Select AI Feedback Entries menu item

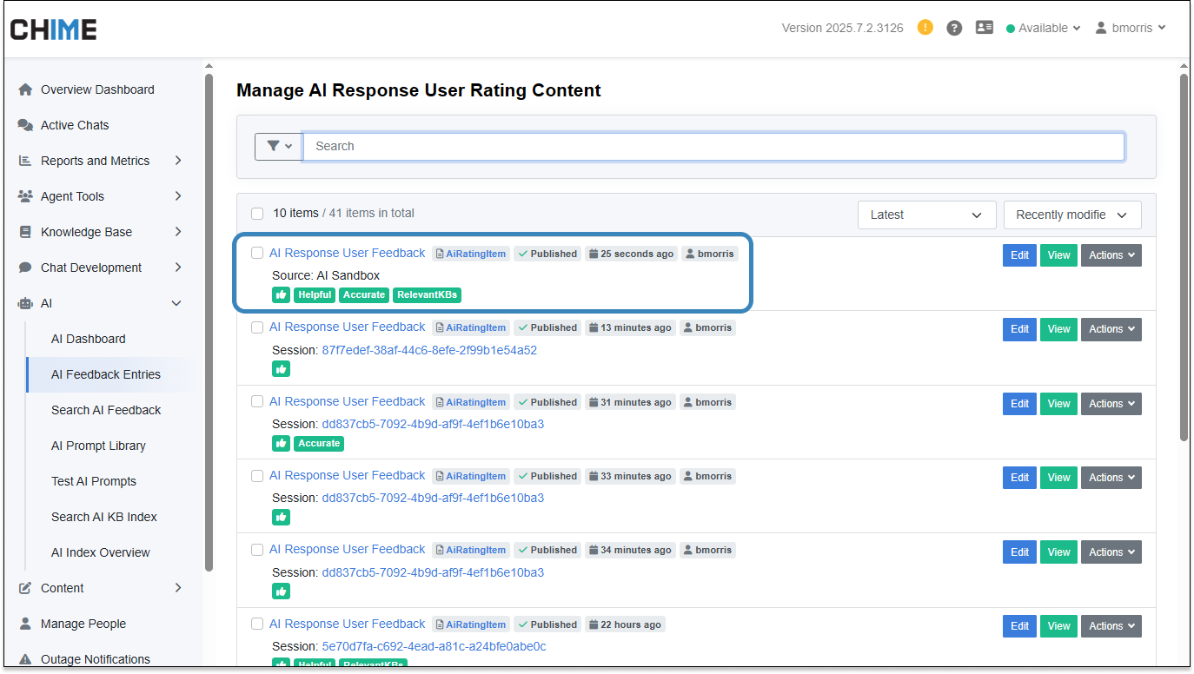[x=106, y=374]
